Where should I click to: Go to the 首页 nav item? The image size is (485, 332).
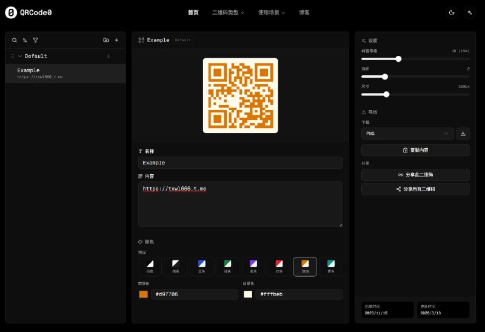point(193,13)
